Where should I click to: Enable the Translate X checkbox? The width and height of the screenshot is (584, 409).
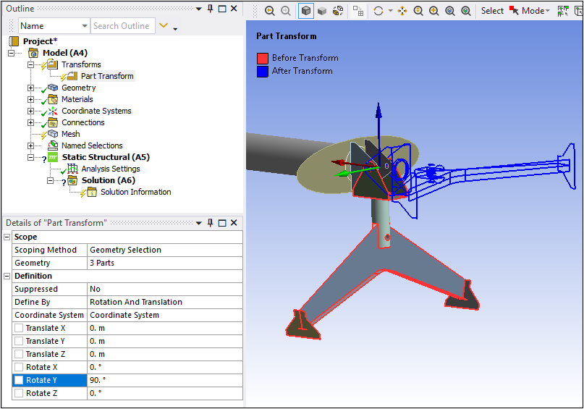(19, 328)
